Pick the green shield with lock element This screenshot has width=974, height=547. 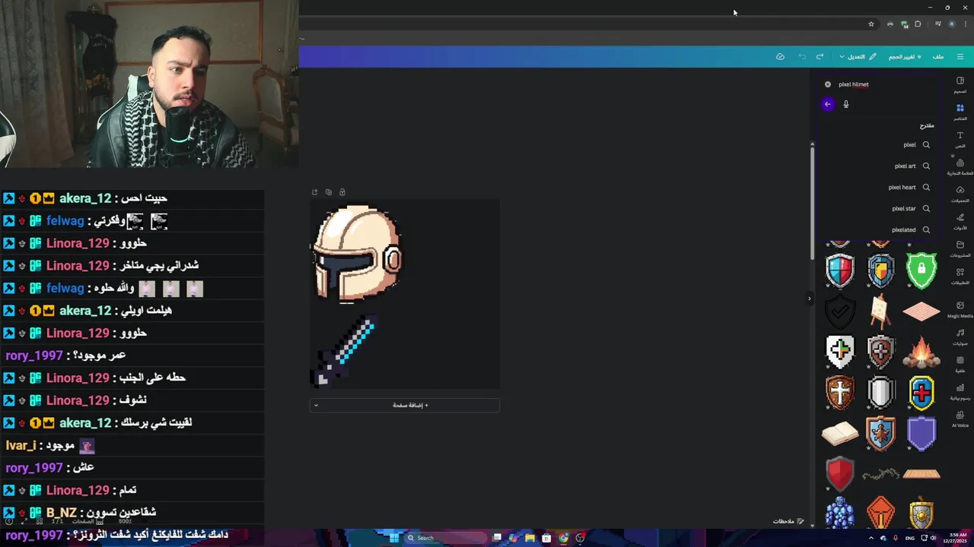(921, 270)
